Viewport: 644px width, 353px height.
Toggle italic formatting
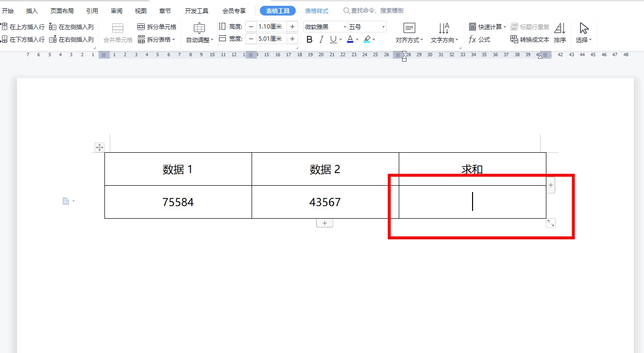[321, 40]
